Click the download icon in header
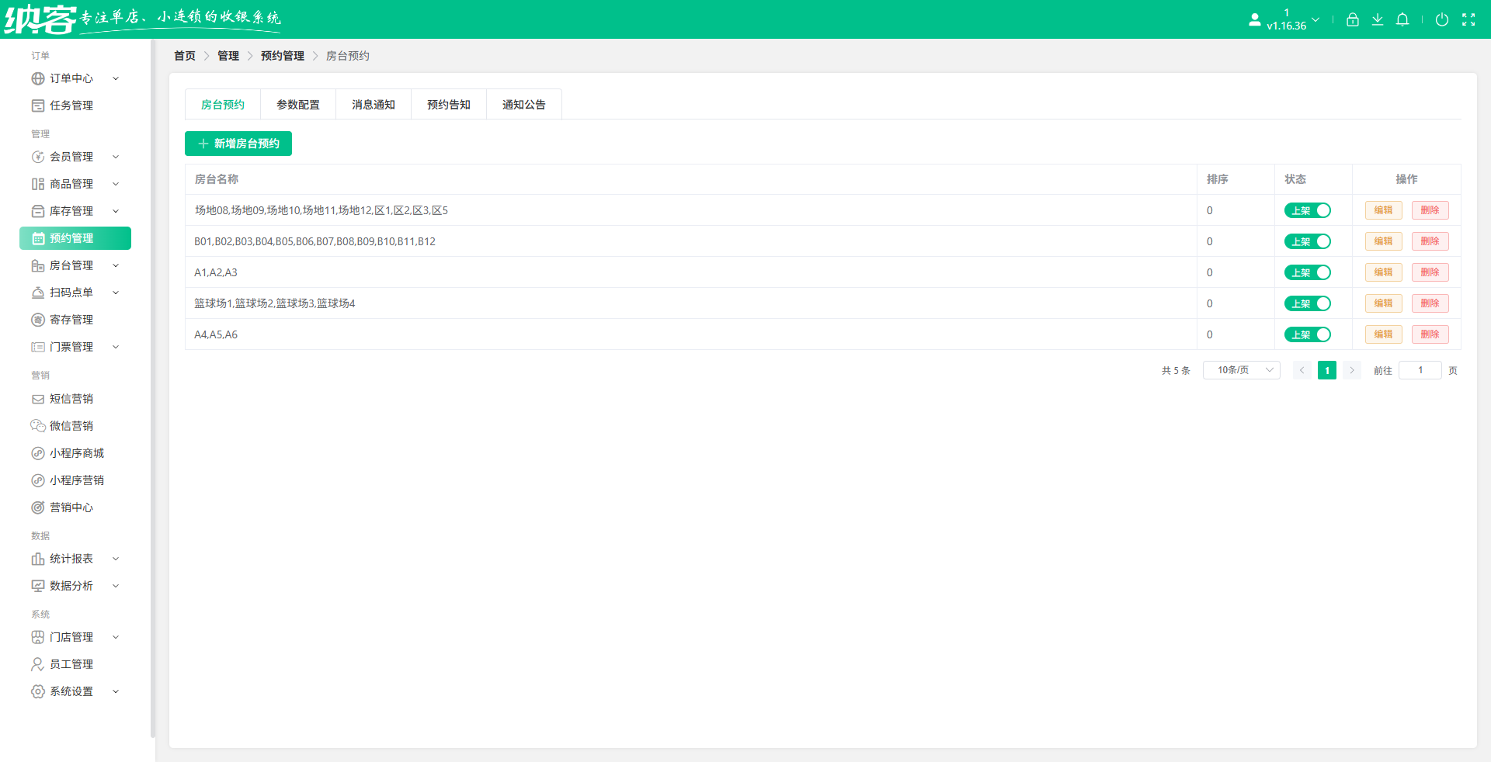1491x762 pixels. pyautogui.click(x=1378, y=19)
